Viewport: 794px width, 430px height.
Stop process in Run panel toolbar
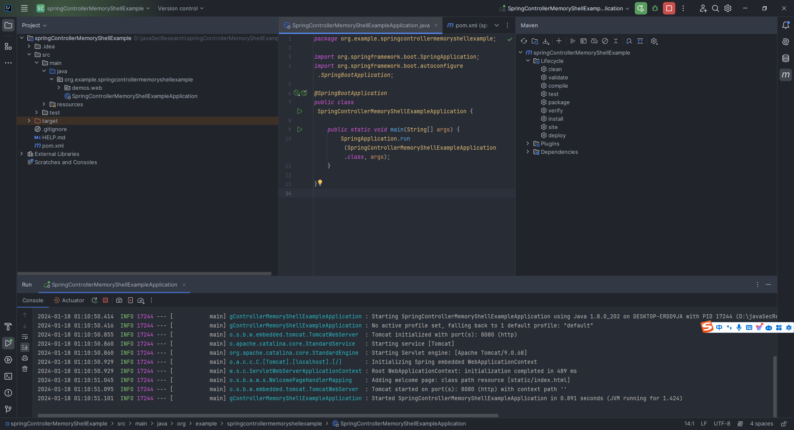105,301
